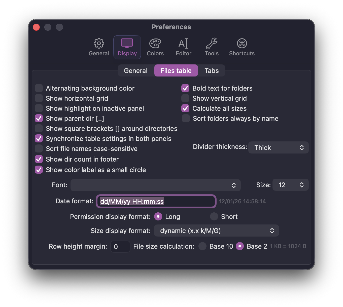343x307 pixels.
Task: Enable Alternating background color
Action: 39,88
